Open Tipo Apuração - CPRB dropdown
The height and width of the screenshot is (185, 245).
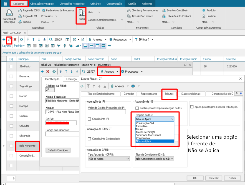tap(128, 159)
